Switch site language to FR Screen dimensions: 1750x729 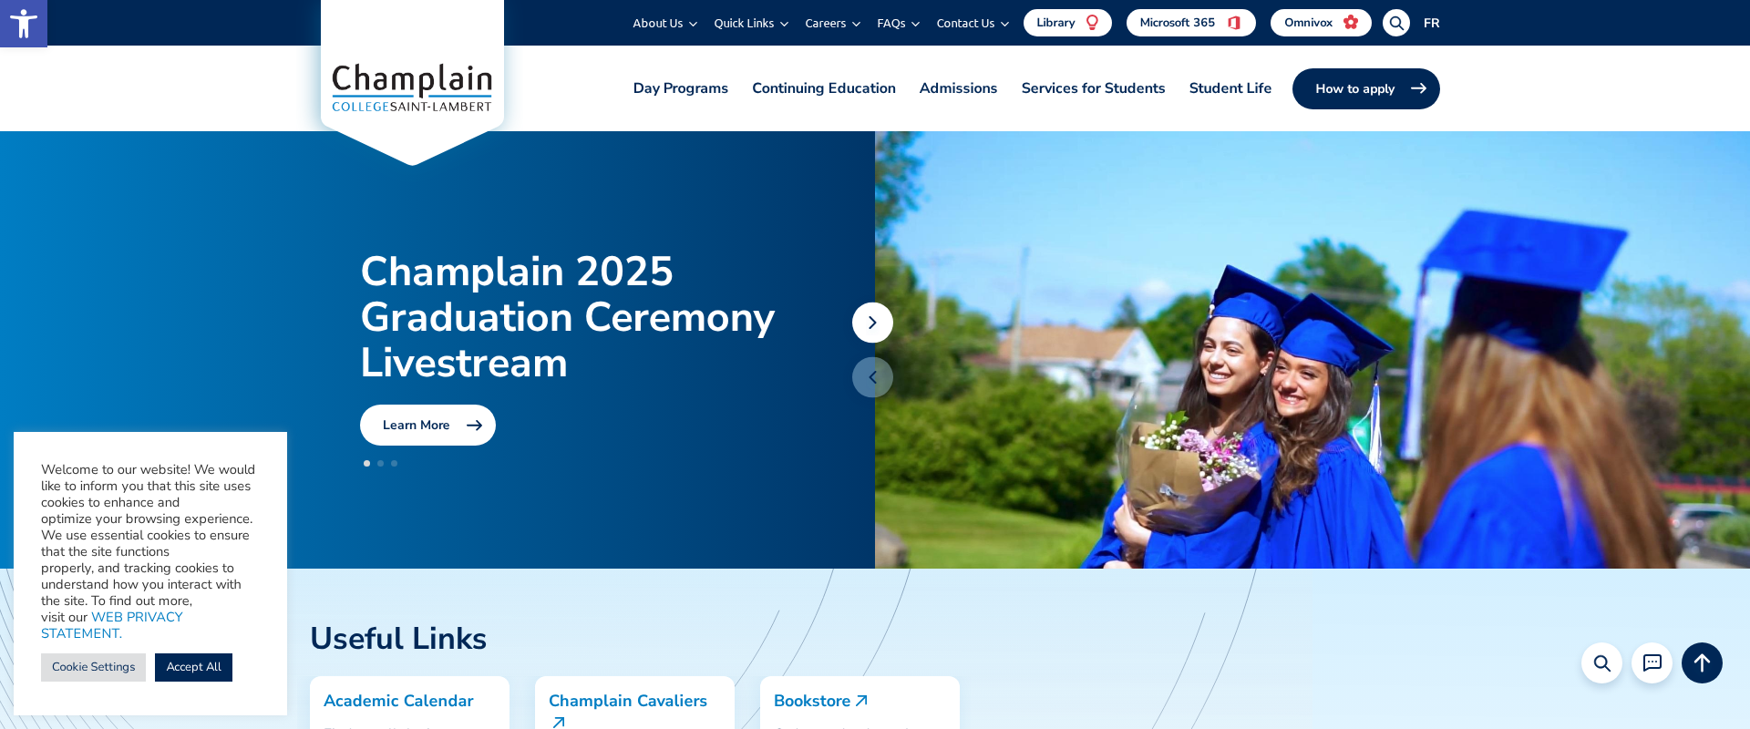pyautogui.click(x=1432, y=23)
